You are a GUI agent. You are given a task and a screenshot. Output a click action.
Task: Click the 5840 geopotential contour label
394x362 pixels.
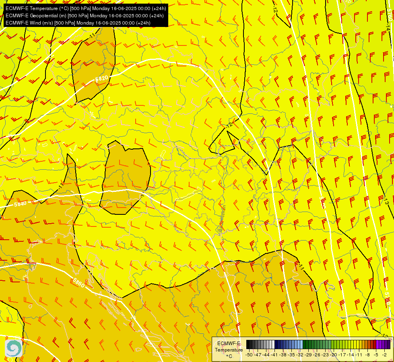click(x=20, y=204)
